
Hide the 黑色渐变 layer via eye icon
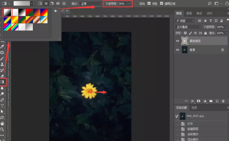(178, 41)
